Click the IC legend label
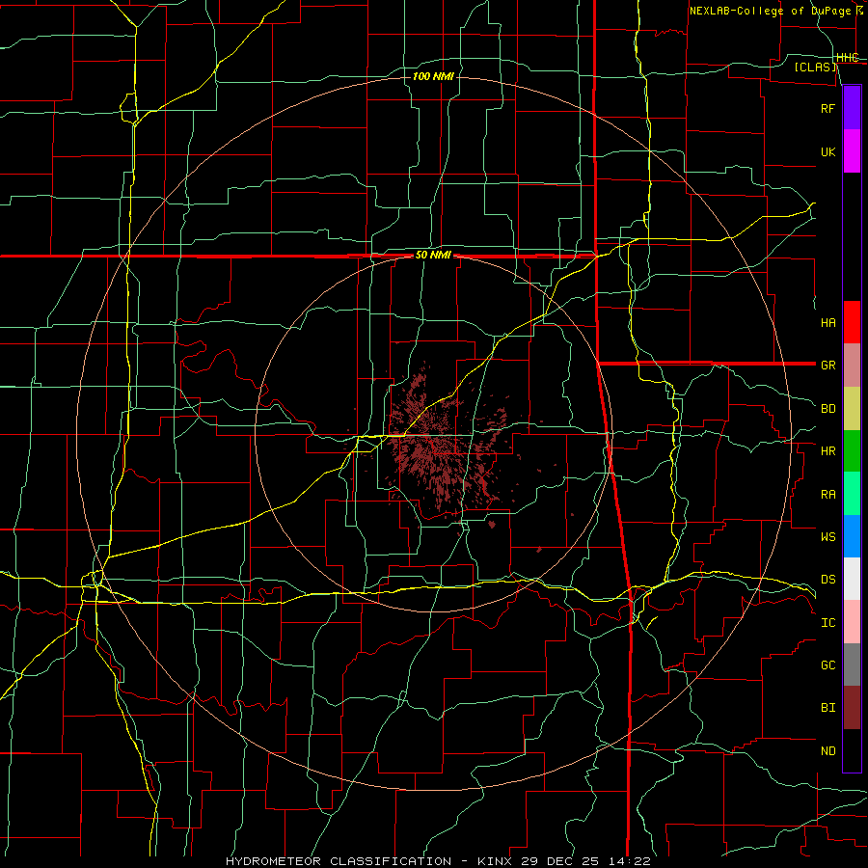 click(827, 623)
